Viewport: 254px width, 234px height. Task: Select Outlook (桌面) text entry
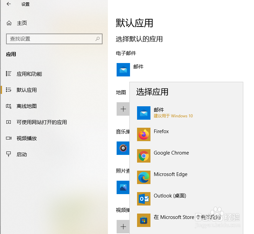(170, 196)
